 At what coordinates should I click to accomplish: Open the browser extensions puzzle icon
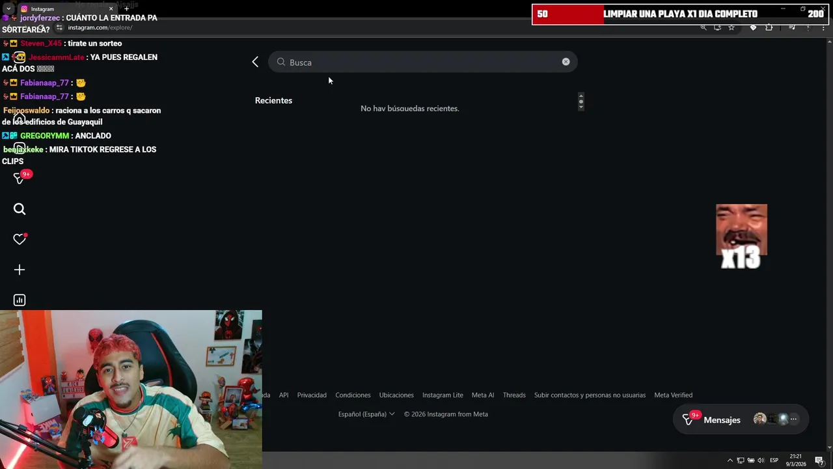click(x=769, y=27)
